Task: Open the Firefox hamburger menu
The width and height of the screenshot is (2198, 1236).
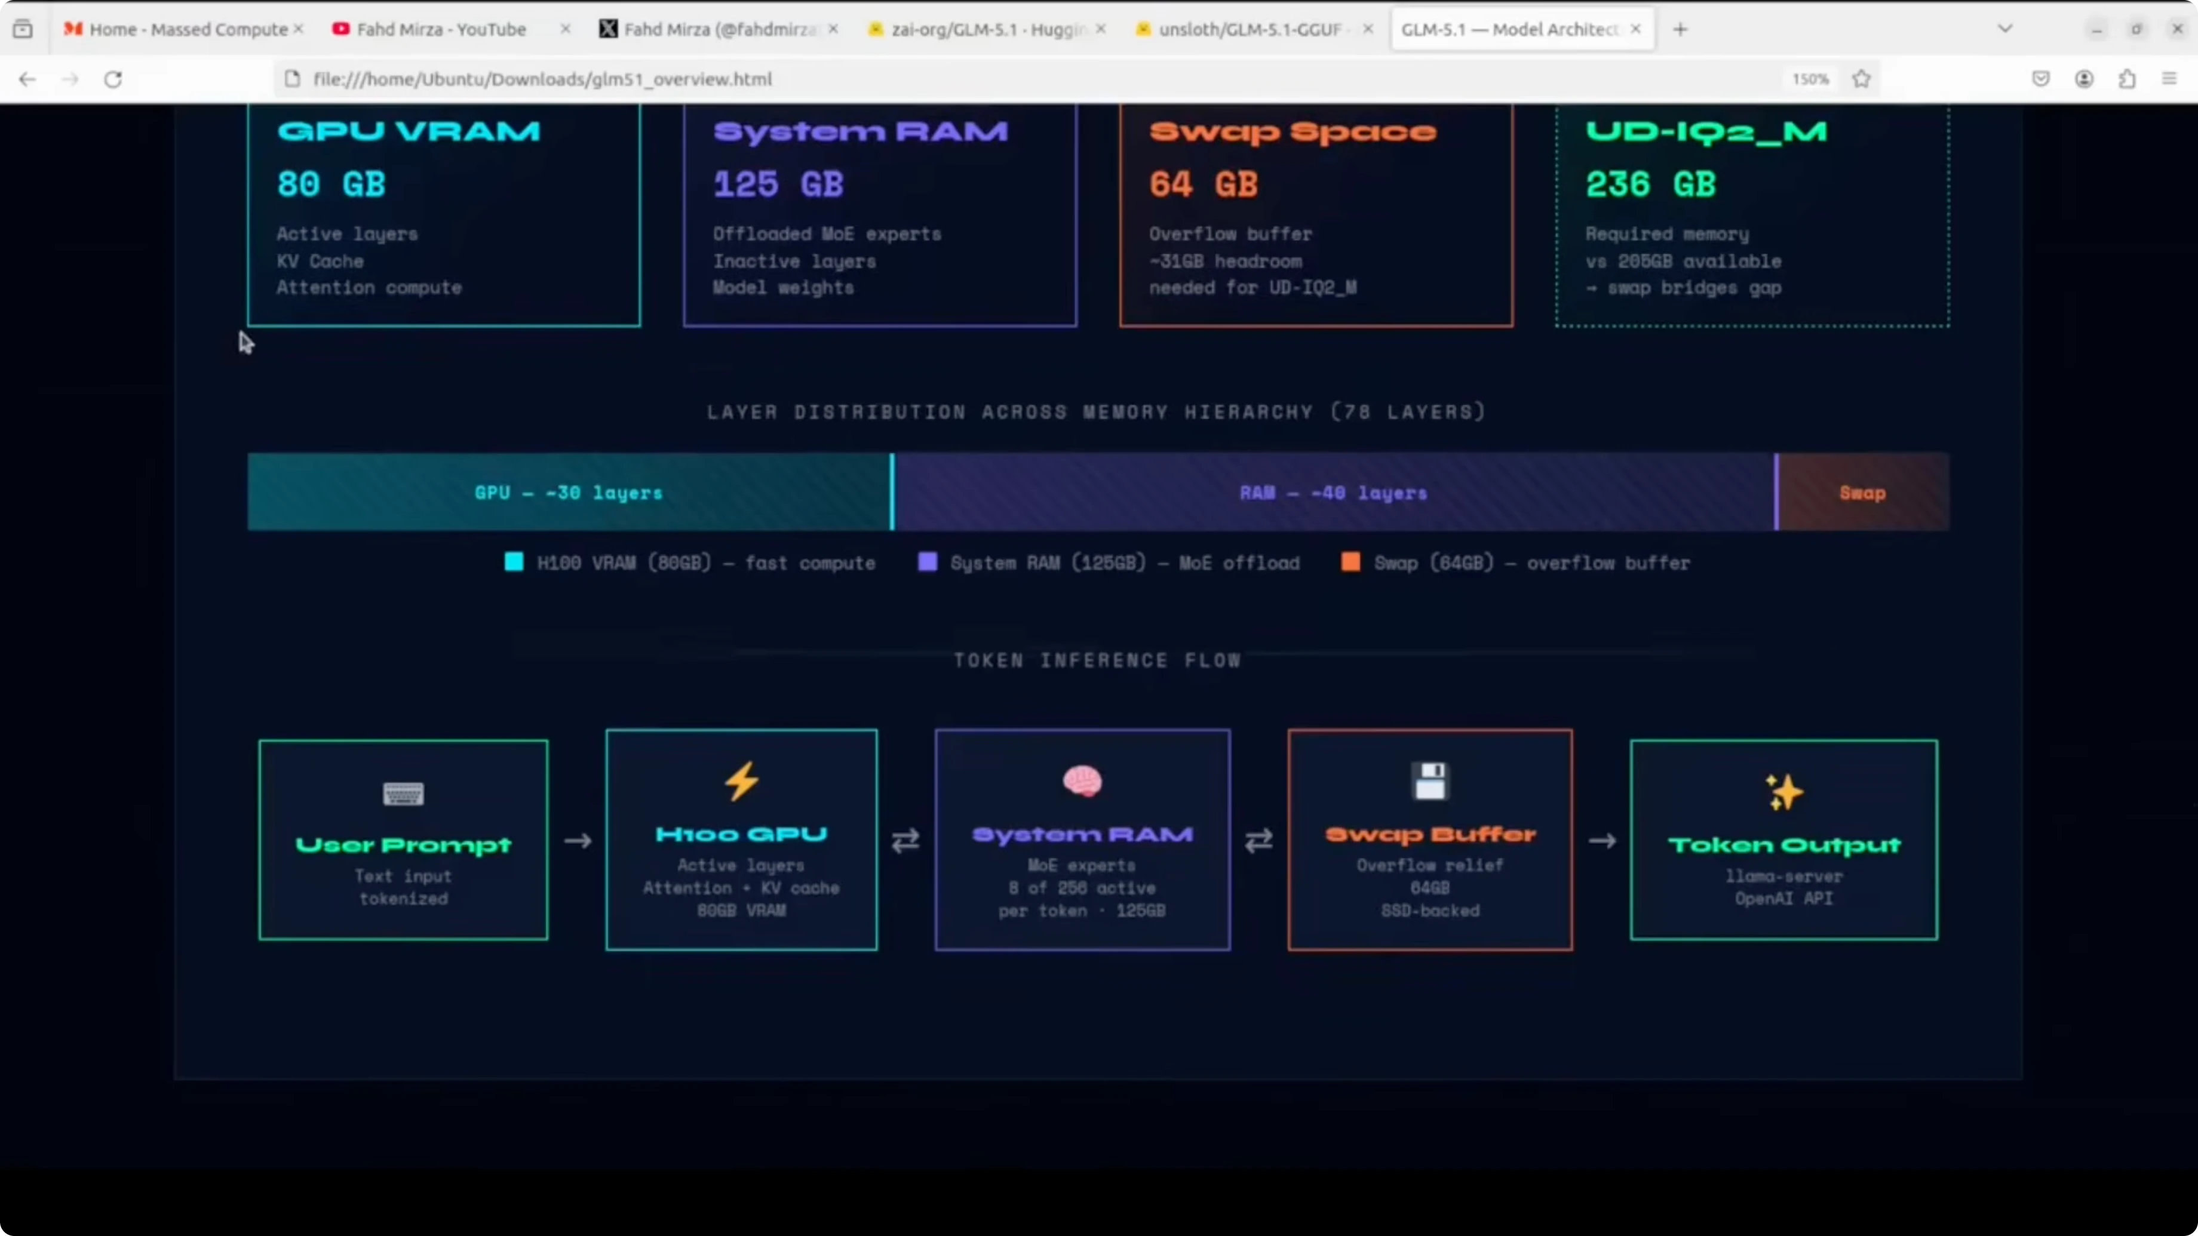Action: 2170,79
